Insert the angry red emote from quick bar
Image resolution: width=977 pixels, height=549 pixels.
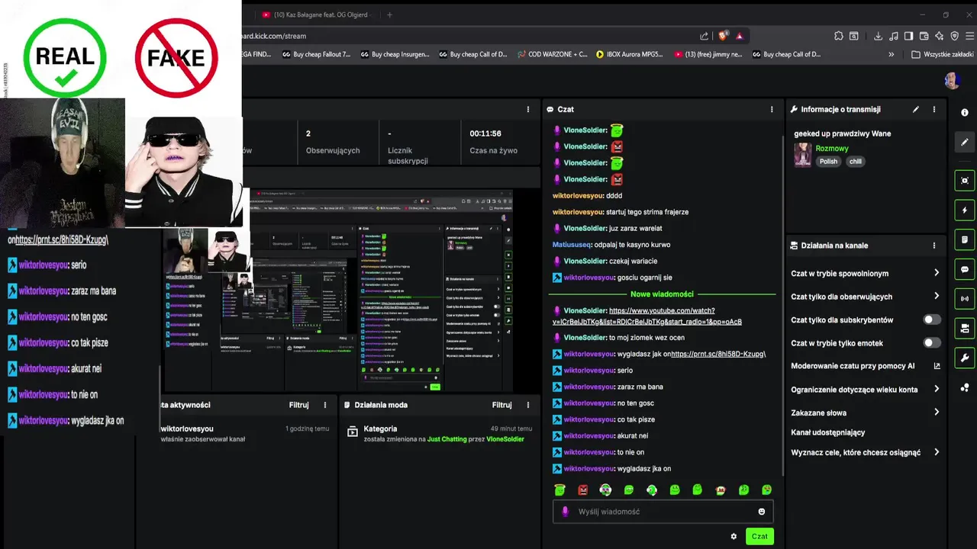coord(583,490)
